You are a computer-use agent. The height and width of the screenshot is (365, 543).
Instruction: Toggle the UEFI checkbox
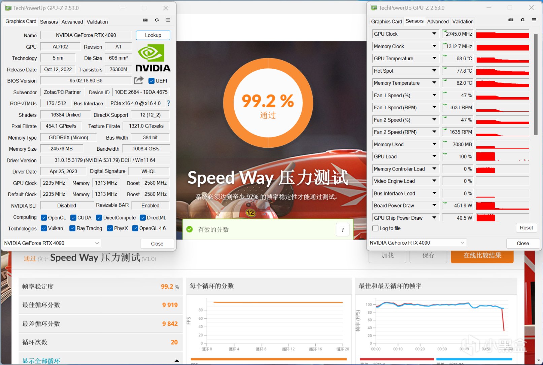151,81
